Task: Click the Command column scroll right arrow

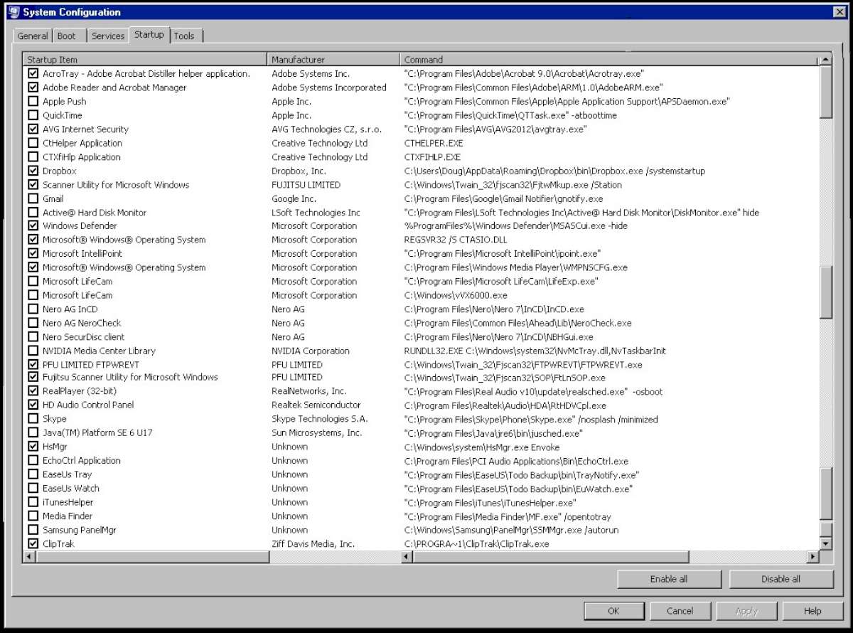Action: tap(813, 557)
